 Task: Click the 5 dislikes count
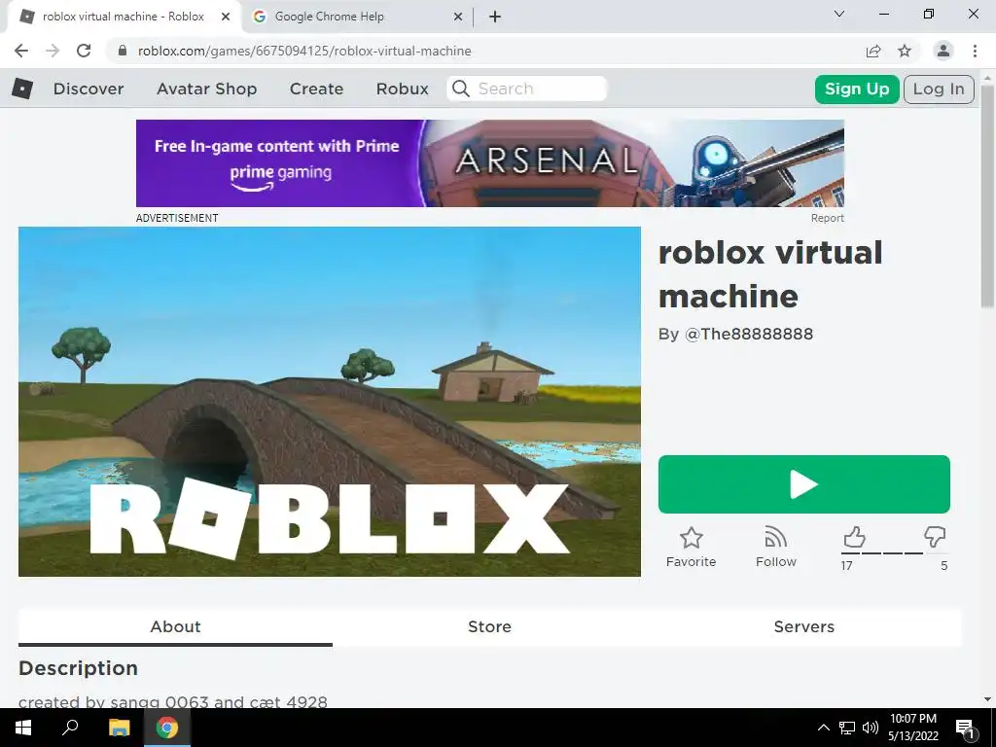[943, 565]
